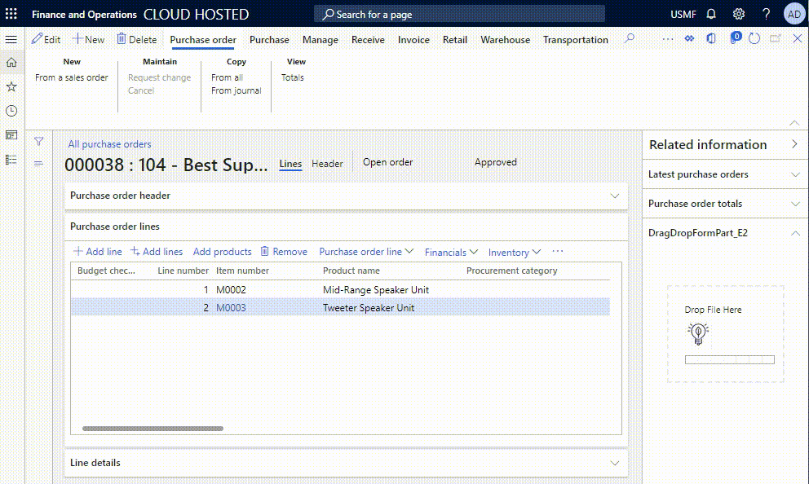809x484 pixels.
Task: Go to Home in the sidebar
Action: point(11,63)
